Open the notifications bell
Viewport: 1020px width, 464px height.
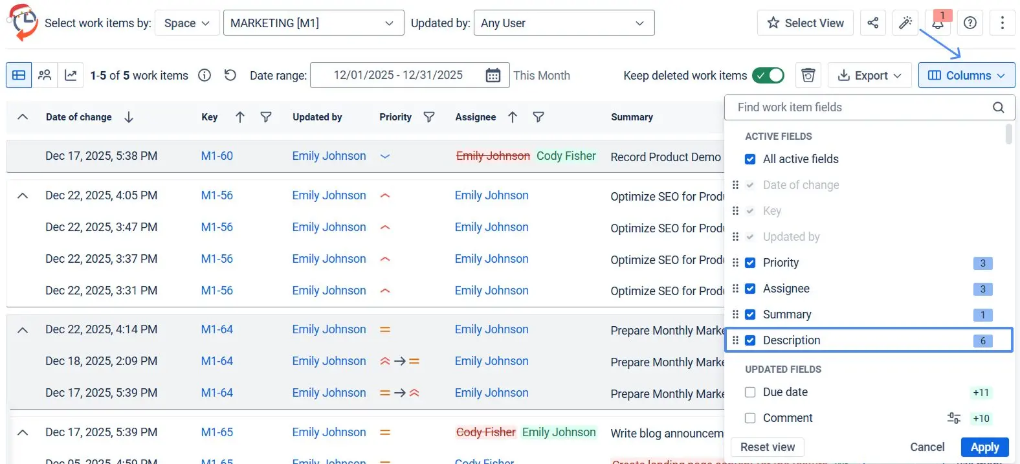(x=937, y=23)
